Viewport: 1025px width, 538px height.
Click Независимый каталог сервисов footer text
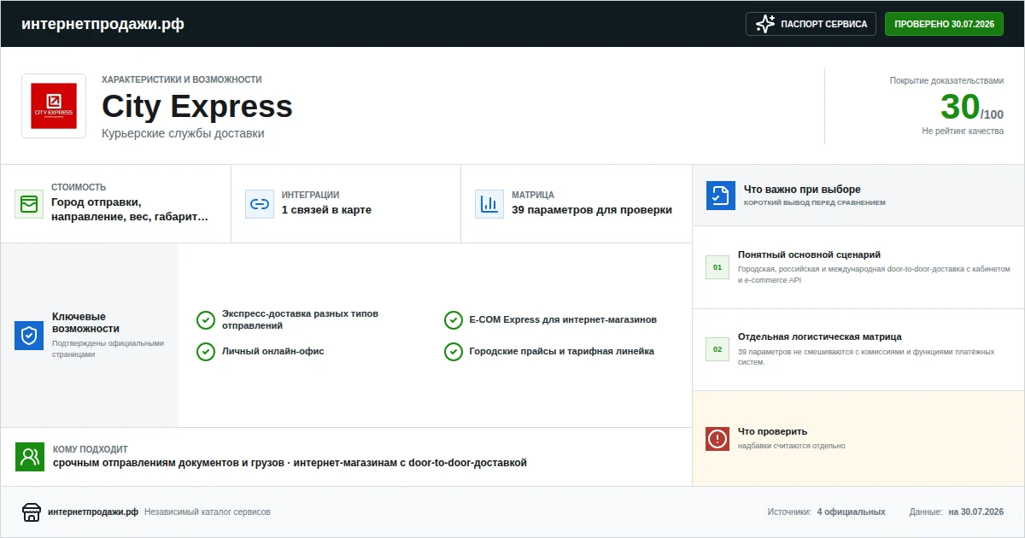click(x=208, y=512)
